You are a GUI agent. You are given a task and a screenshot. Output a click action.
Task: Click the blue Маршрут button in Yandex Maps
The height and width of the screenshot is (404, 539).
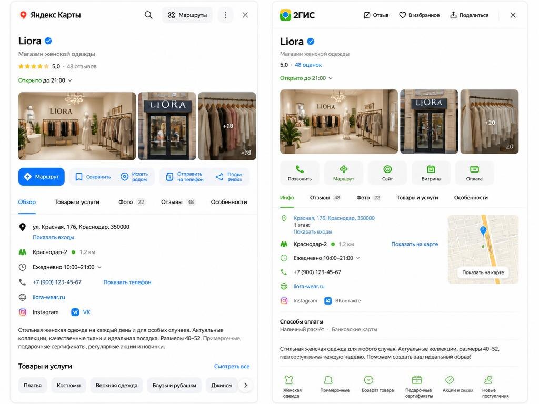click(42, 177)
